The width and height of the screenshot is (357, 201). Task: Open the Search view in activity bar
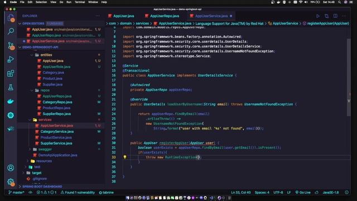pos(11,31)
